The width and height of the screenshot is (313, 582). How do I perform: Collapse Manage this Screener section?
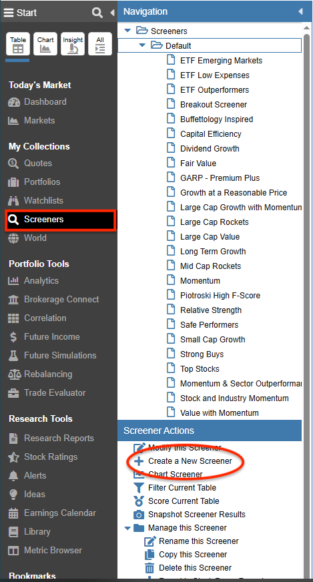pos(127,528)
